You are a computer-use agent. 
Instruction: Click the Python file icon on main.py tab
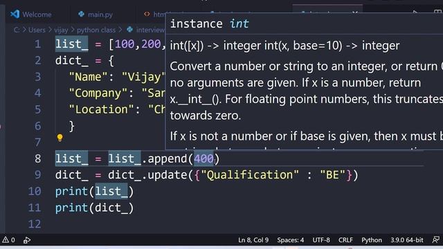coord(82,14)
